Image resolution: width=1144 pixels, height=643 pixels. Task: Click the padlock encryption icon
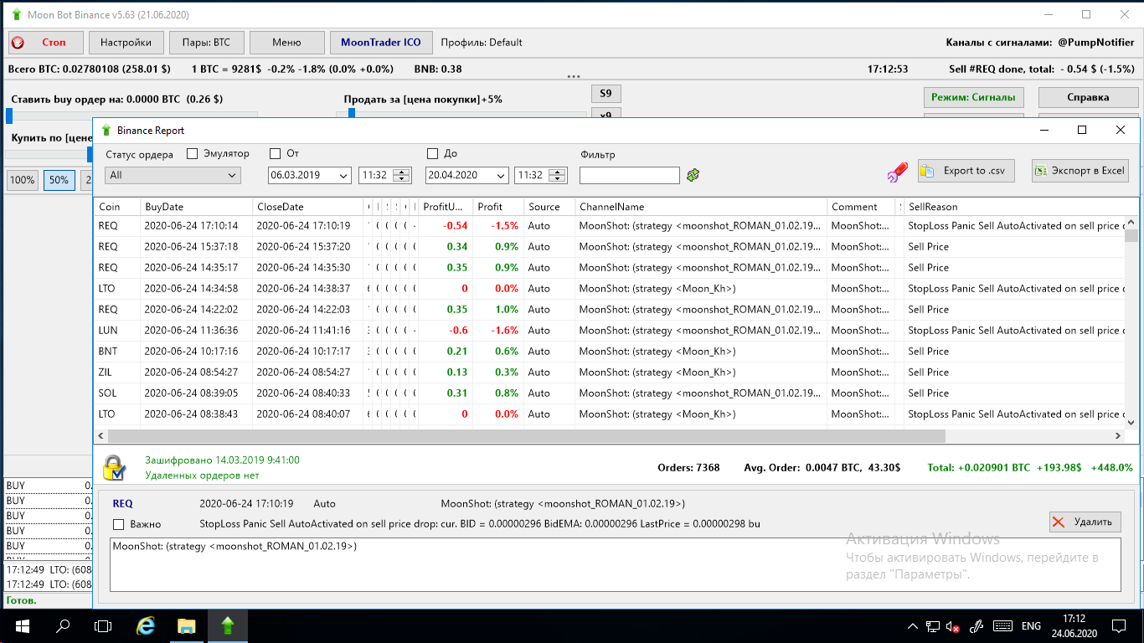point(114,467)
